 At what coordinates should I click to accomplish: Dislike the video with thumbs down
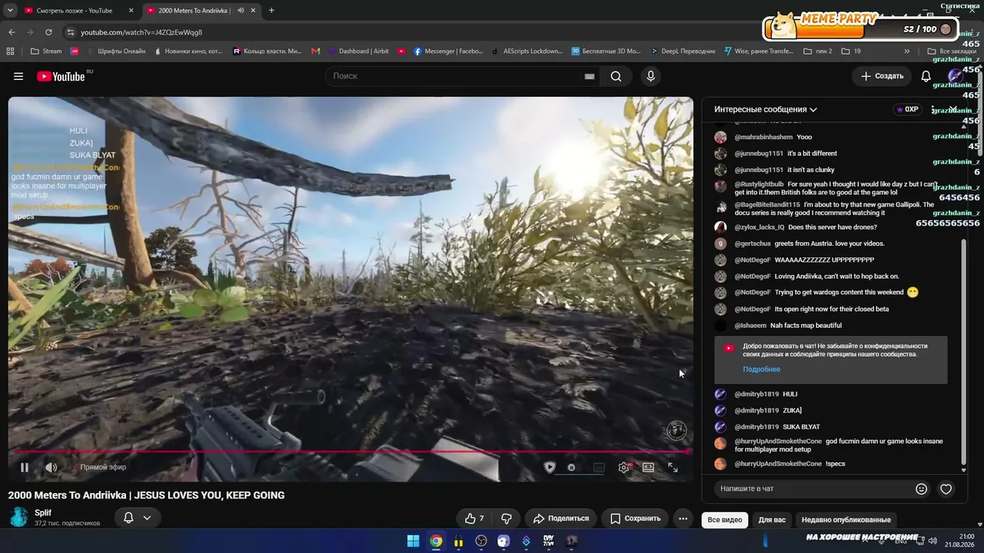(507, 518)
